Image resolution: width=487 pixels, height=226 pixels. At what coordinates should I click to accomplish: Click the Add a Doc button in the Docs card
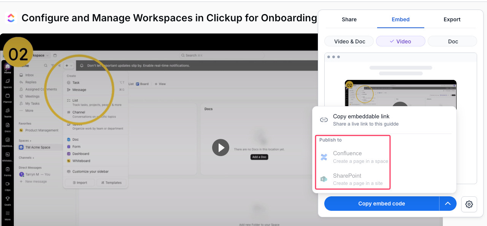point(259,157)
